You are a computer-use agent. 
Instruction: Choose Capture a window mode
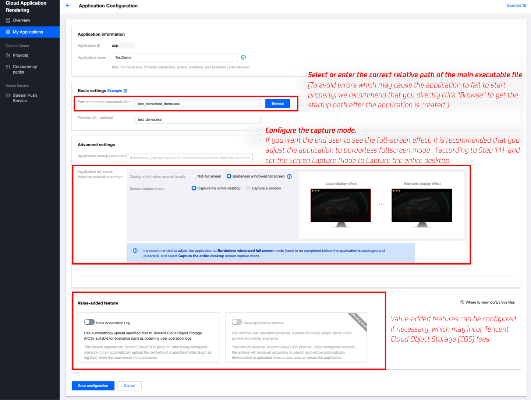pos(248,188)
